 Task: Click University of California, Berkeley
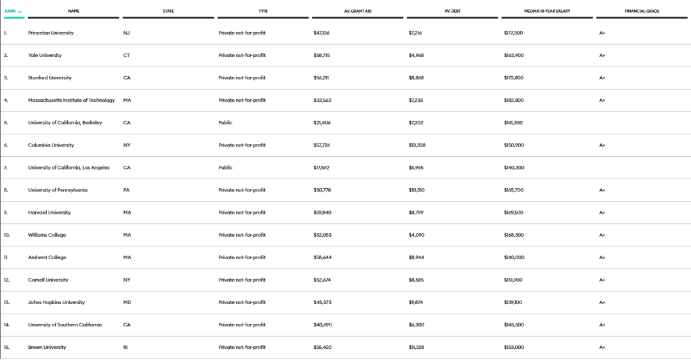65,123
